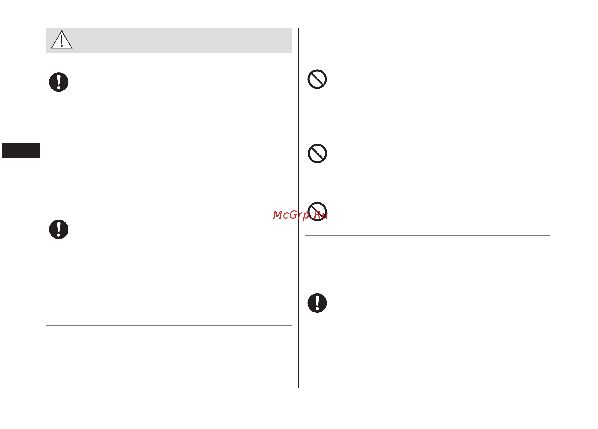
Task: Select the prohibition icon overlapped by McGrp.Ru watermark
Action: click(317, 212)
